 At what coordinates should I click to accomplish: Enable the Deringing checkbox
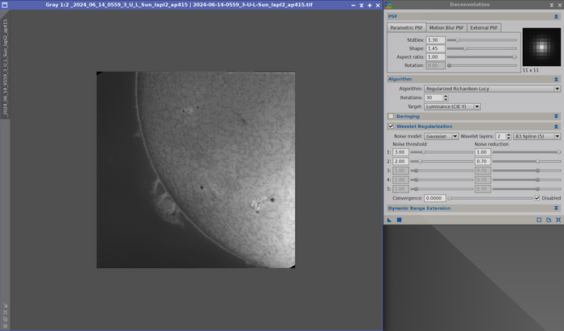[392, 116]
